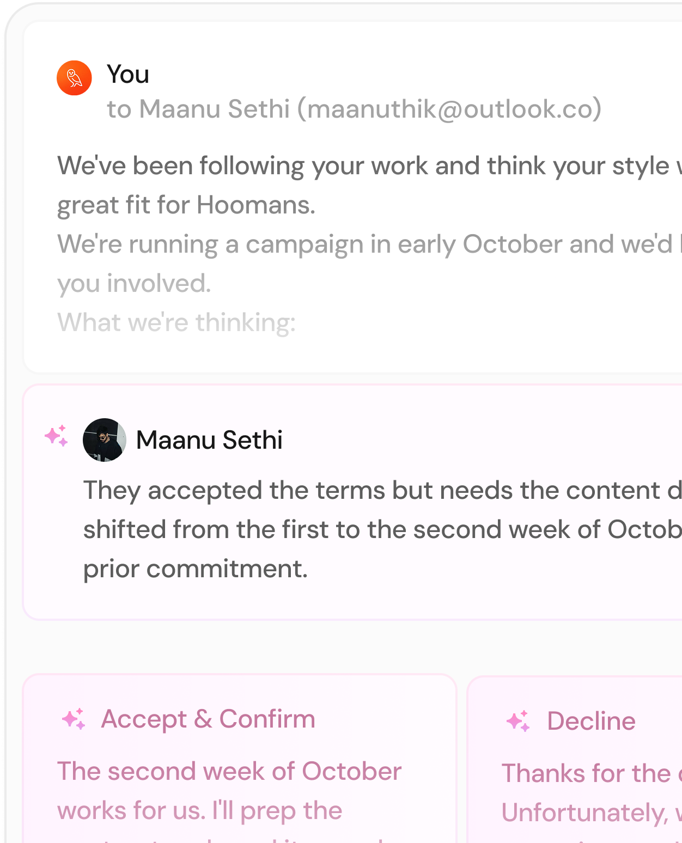Select the "You" sender name
The width and height of the screenshot is (682, 843).
[x=128, y=74]
